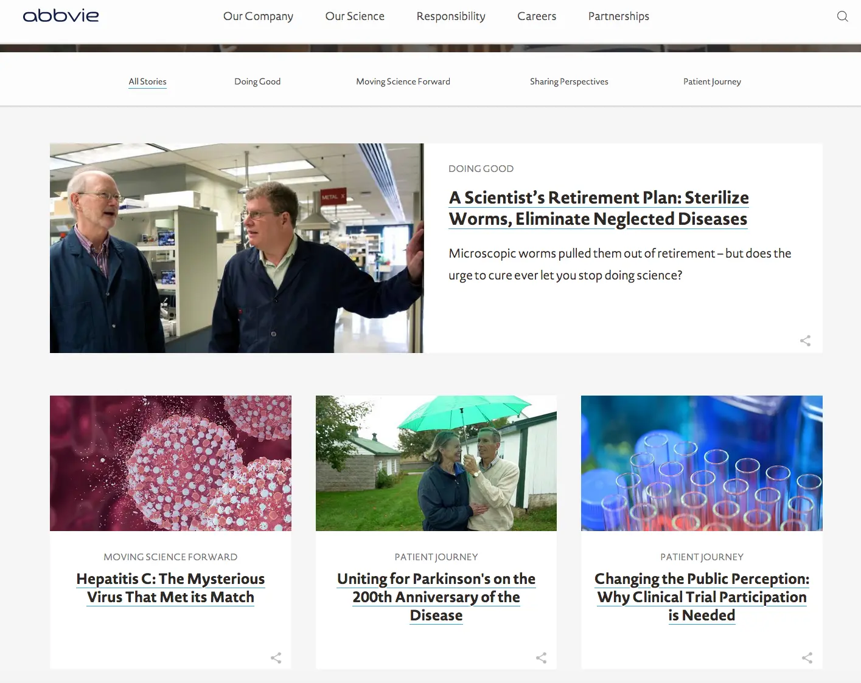Open the Our Science menu

click(x=355, y=16)
